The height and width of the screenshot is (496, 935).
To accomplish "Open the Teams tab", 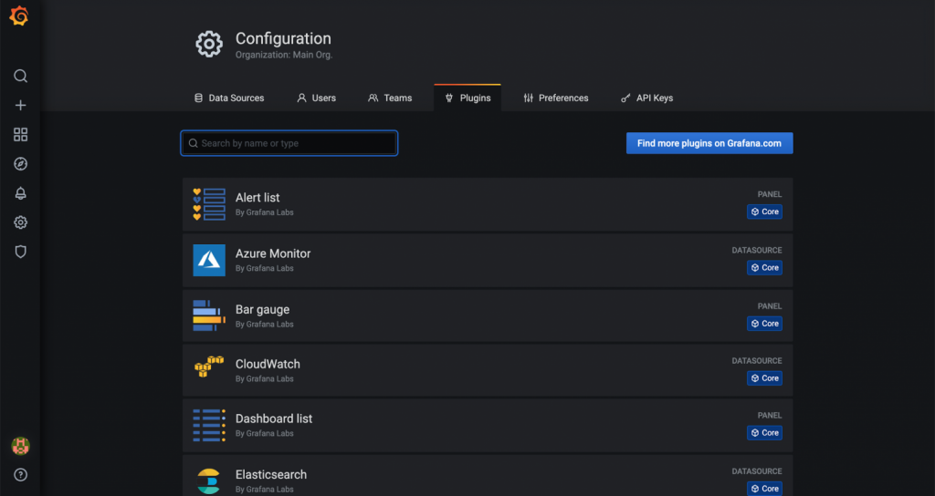I will (x=390, y=98).
